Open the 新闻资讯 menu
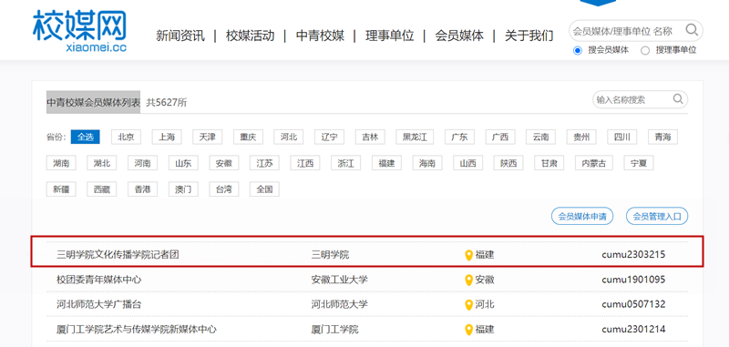 click(180, 36)
